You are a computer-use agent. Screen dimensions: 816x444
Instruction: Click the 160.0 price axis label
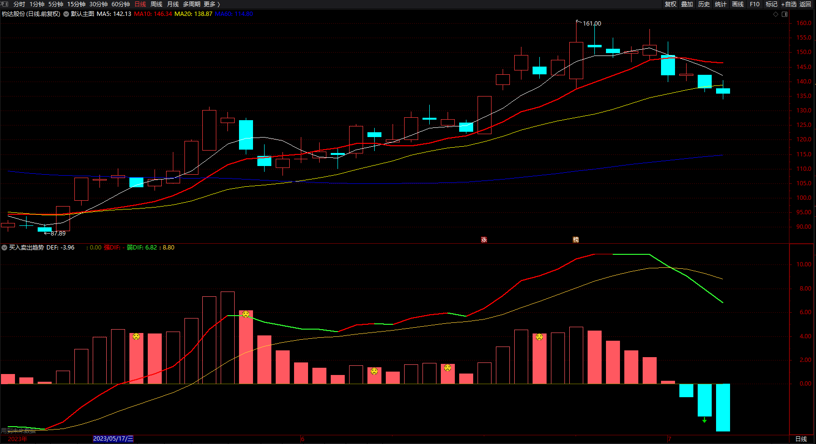tap(804, 23)
